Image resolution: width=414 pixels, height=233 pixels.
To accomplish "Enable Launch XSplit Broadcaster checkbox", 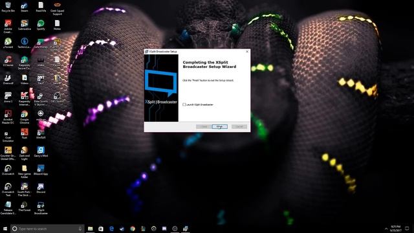I will click(184, 105).
